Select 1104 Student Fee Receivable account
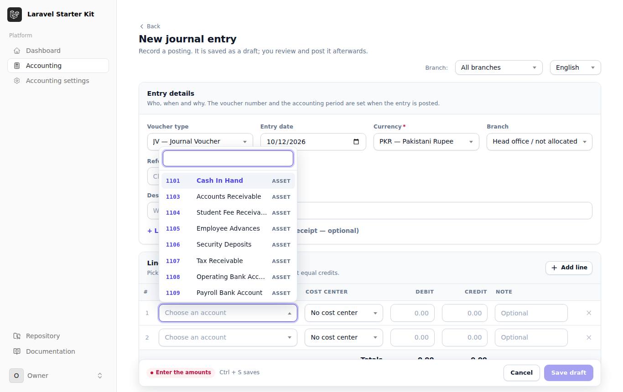 tap(228, 212)
